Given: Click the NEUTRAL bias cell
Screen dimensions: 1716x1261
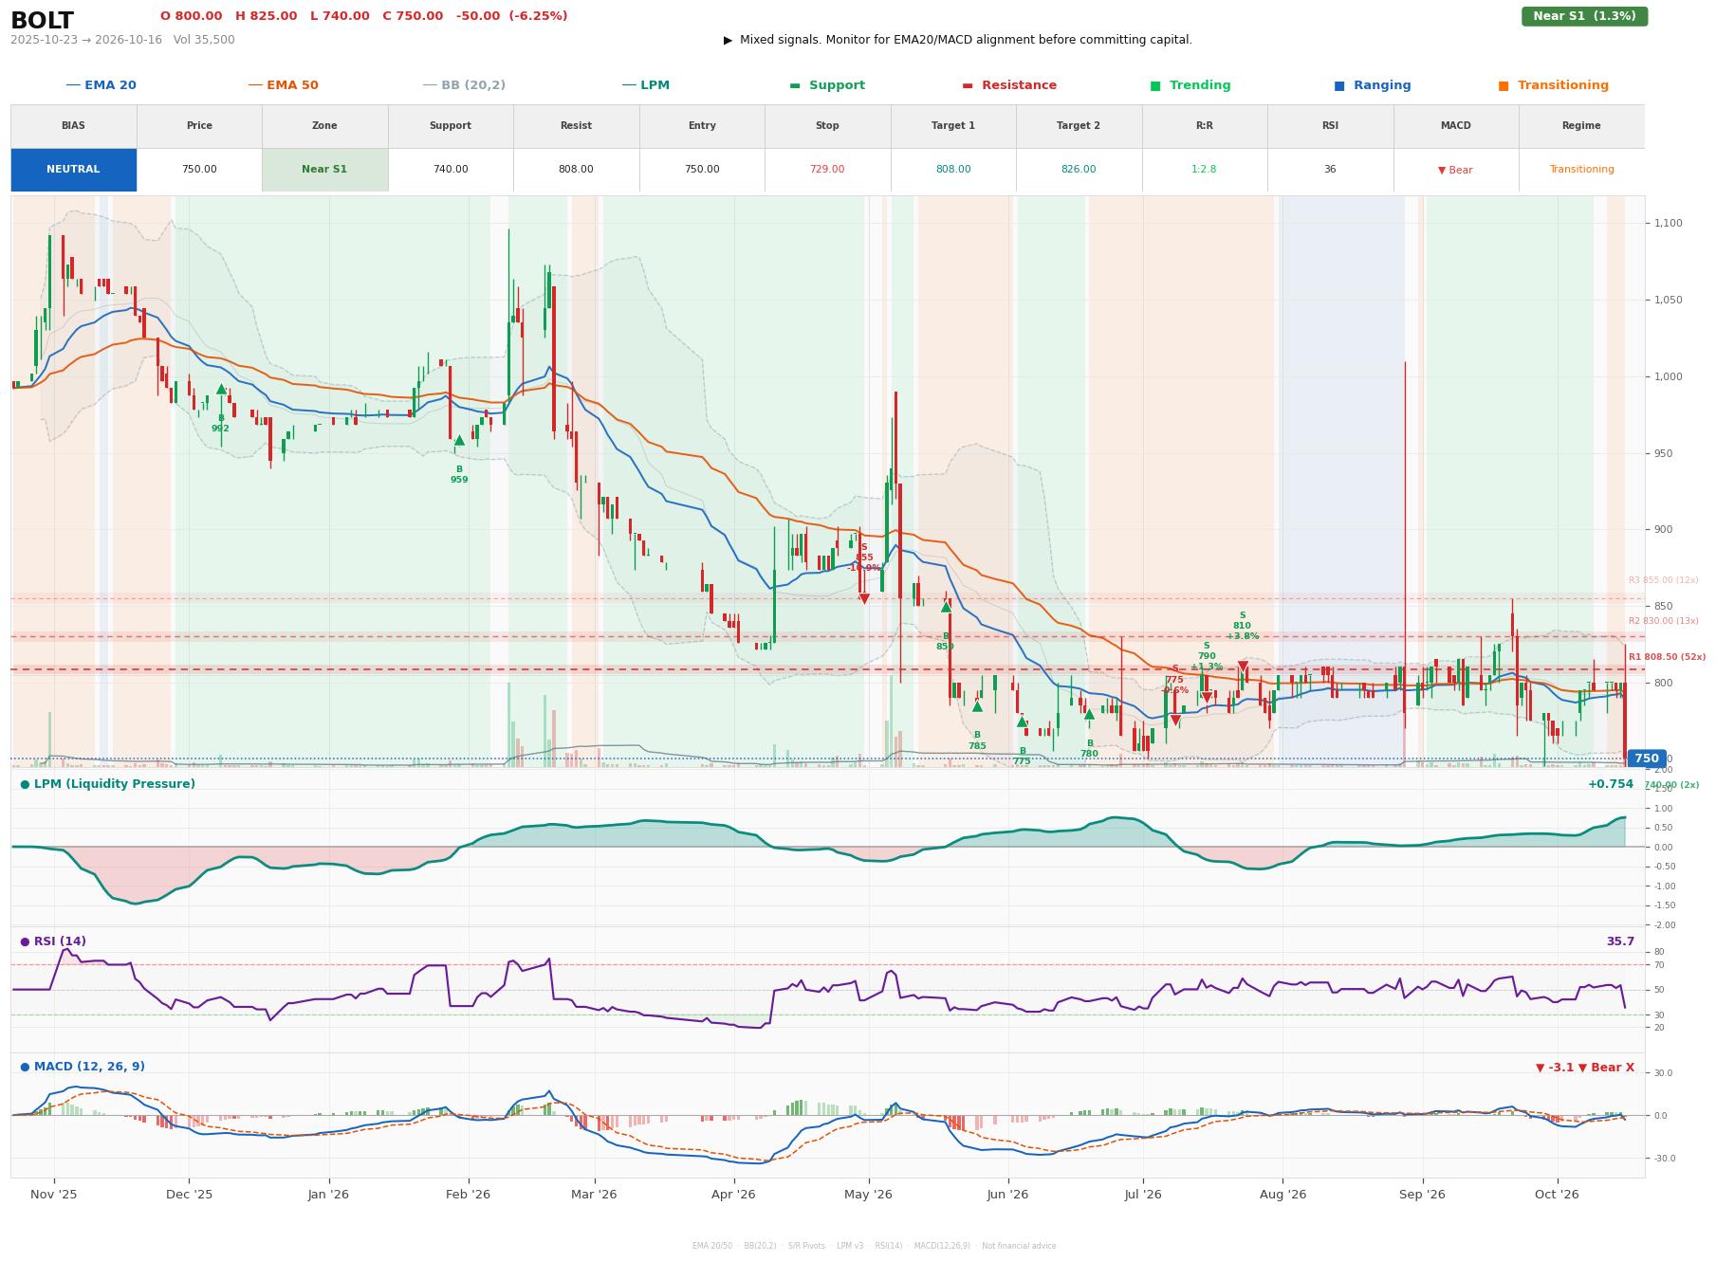Looking at the screenshot, I should 73,170.
